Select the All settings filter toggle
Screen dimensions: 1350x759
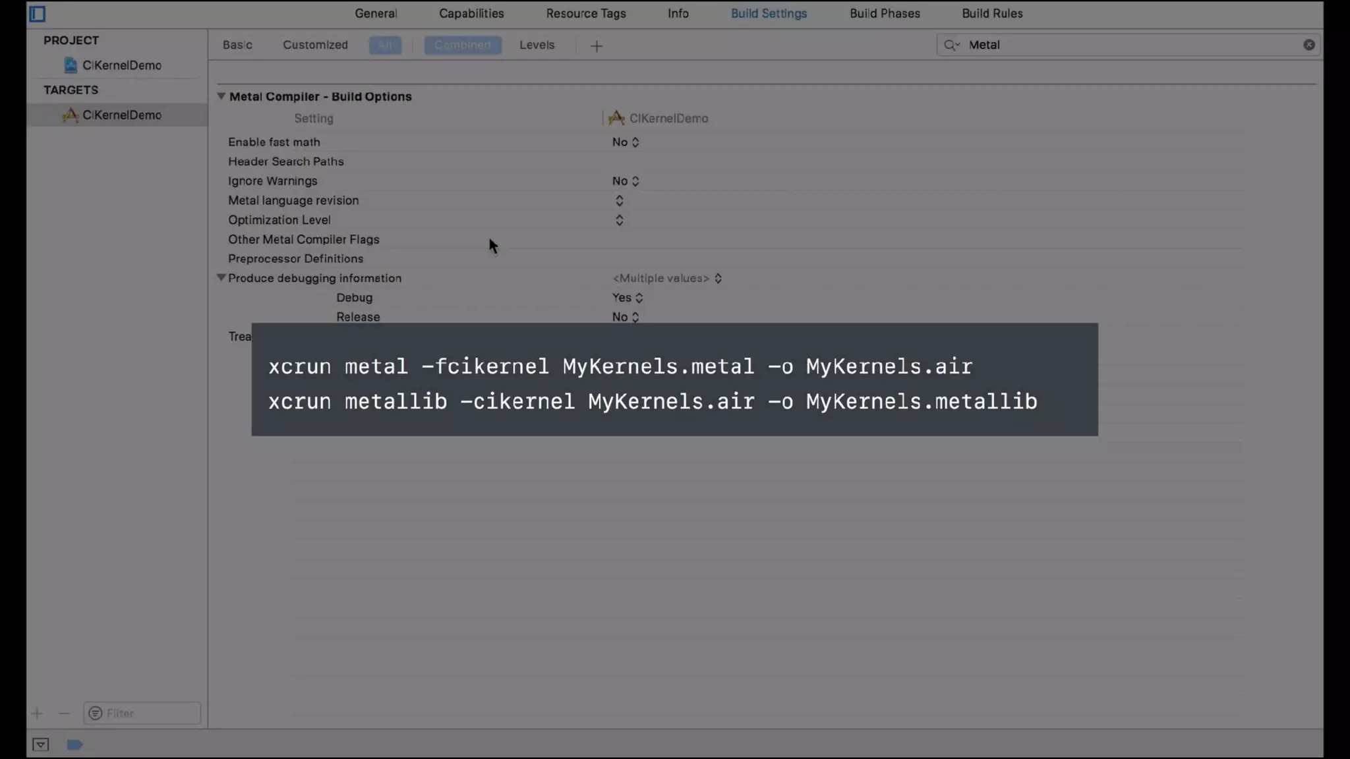point(385,45)
